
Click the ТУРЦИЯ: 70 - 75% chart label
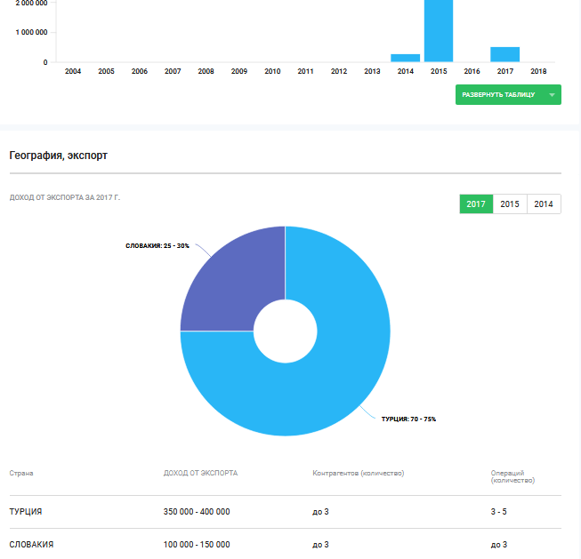pyautogui.click(x=408, y=419)
